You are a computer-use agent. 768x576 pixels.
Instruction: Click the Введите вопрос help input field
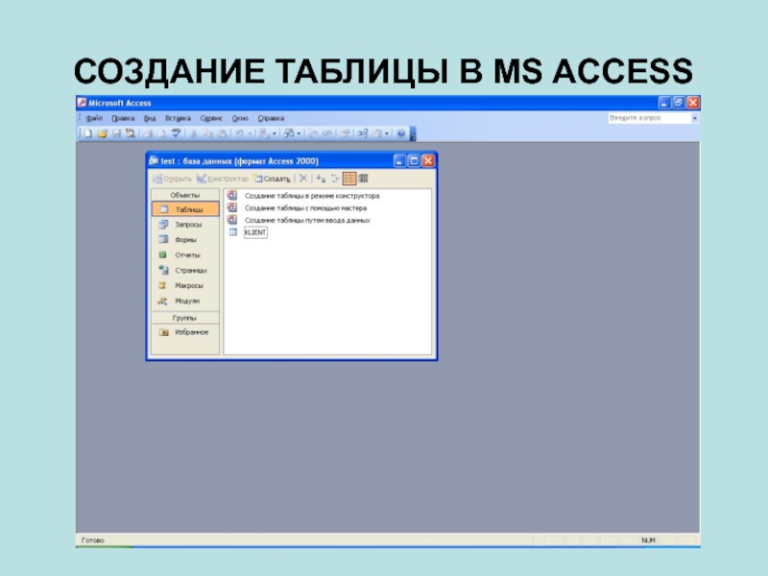[x=648, y=118]
